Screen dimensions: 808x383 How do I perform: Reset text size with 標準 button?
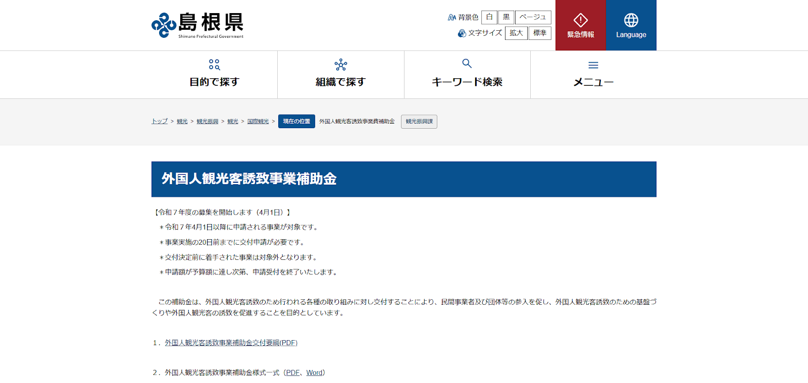pos(540,33)
